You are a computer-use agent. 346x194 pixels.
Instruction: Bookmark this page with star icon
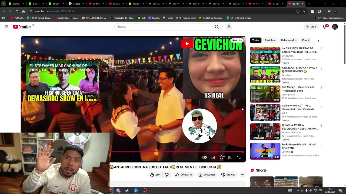coord(304,11)
